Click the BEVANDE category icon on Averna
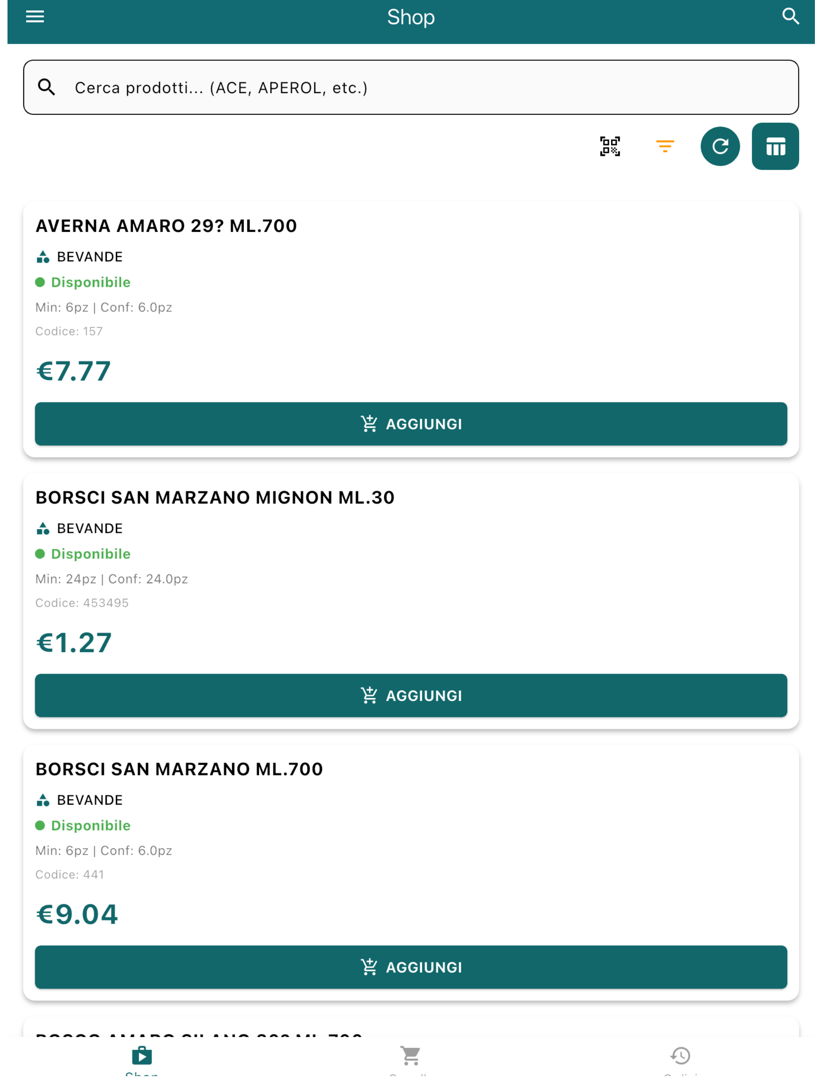 (x=43, y=257)
